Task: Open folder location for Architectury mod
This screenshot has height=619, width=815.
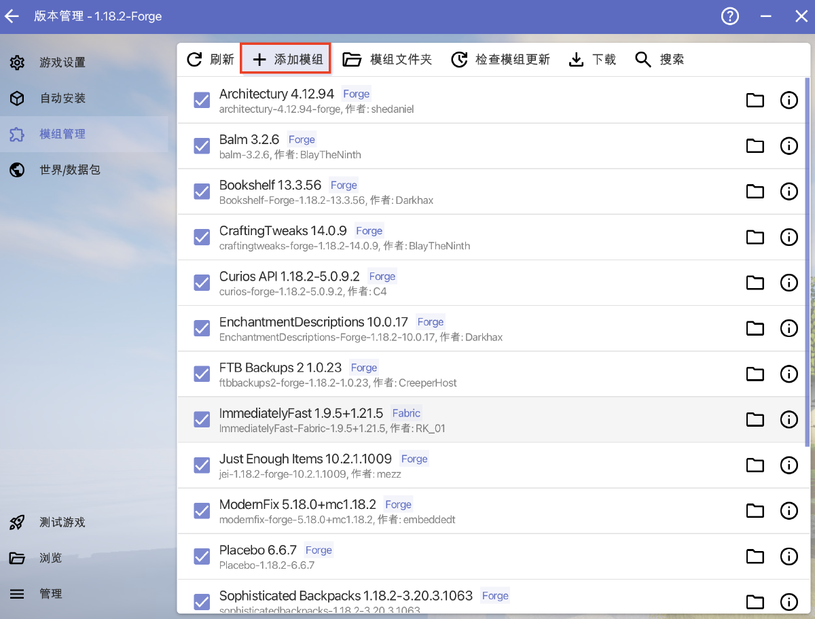Action: pyautogui.click(x=755, y=101)
